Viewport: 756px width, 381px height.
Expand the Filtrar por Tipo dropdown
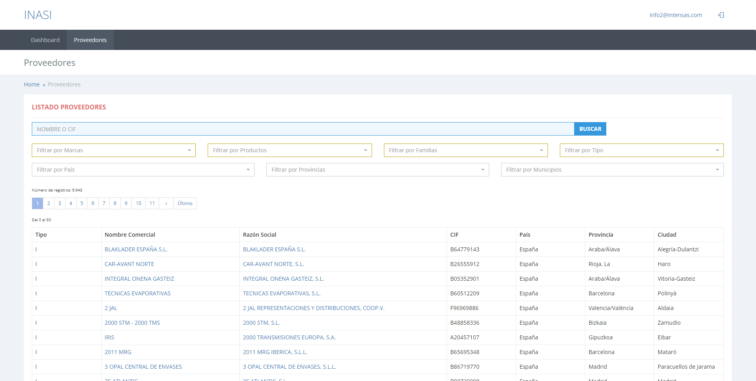click(x=641, y=150)
